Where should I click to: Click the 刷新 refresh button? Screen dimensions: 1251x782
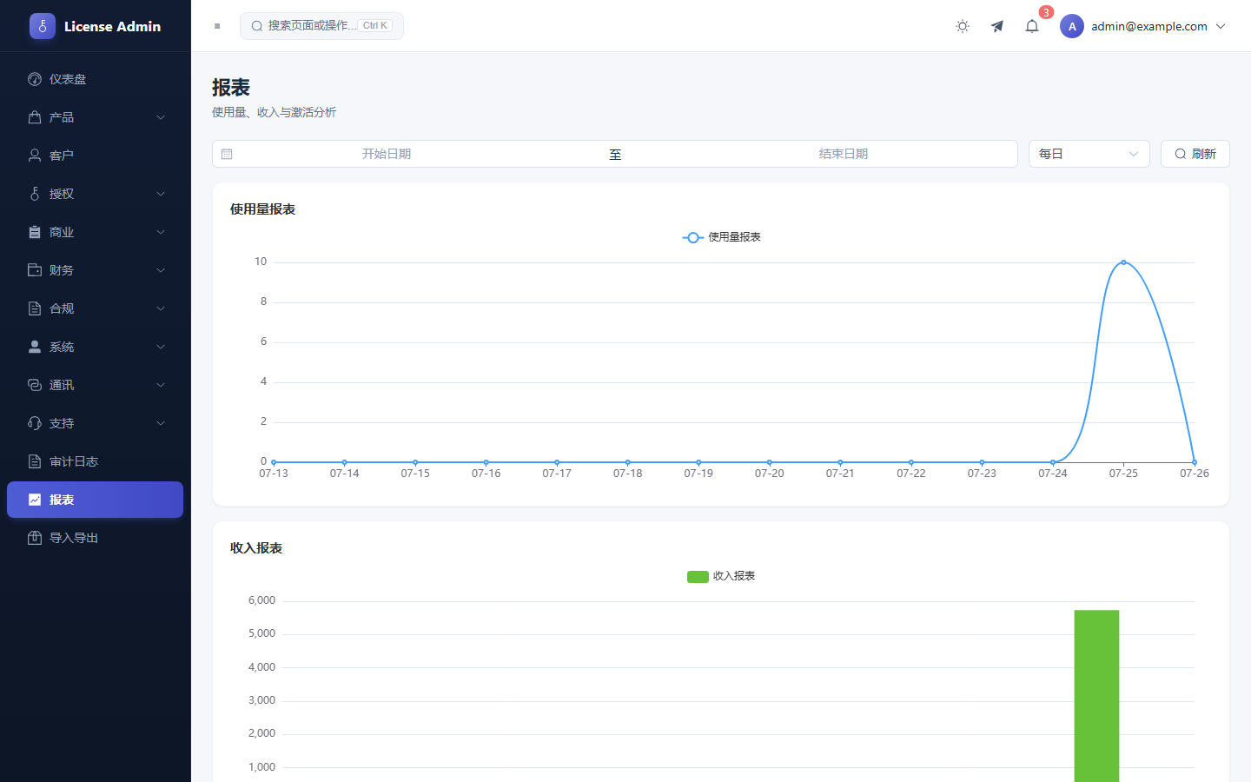click(1195, 154)
